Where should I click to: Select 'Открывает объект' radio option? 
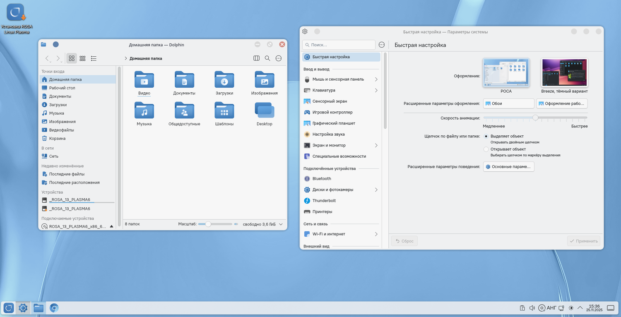pyautogui.click(x=486, y=149)
